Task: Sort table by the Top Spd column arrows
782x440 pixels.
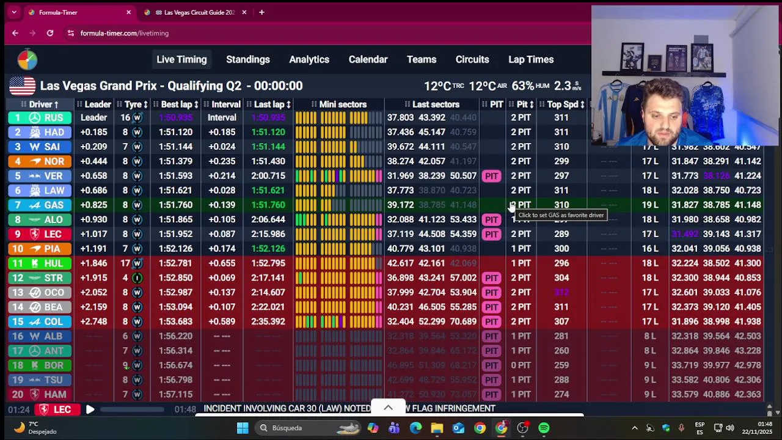Action: [583, 105]
